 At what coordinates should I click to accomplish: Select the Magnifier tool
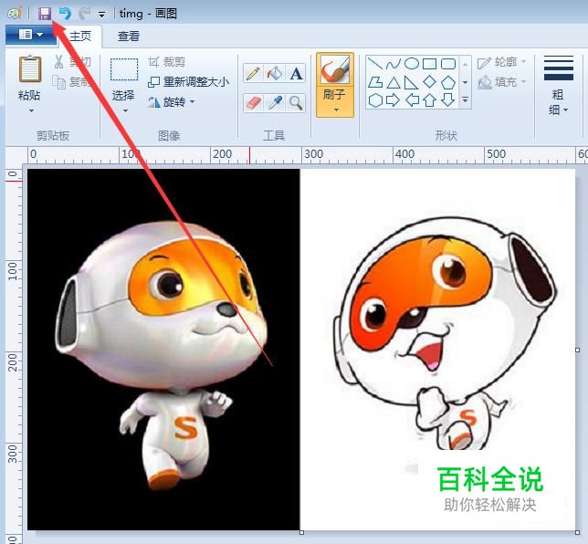pos(296,103)
